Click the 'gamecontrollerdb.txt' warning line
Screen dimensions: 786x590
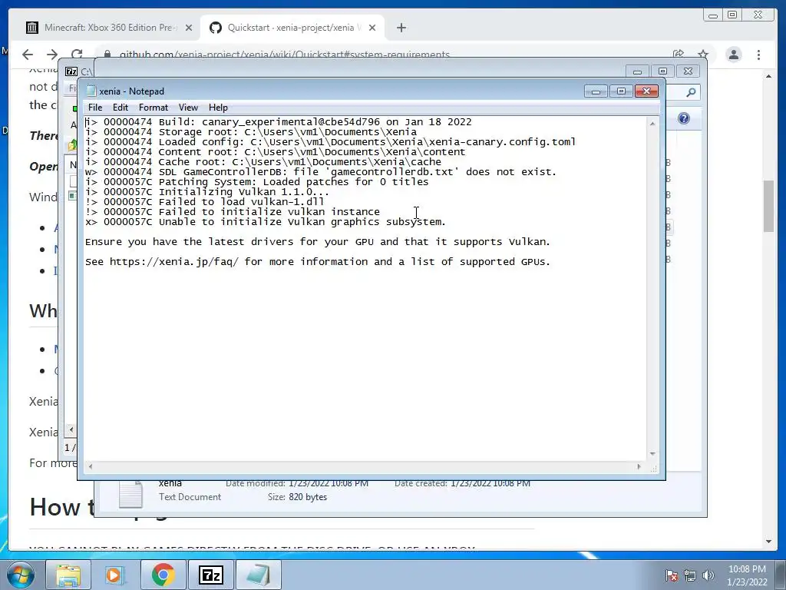point(321,171)
